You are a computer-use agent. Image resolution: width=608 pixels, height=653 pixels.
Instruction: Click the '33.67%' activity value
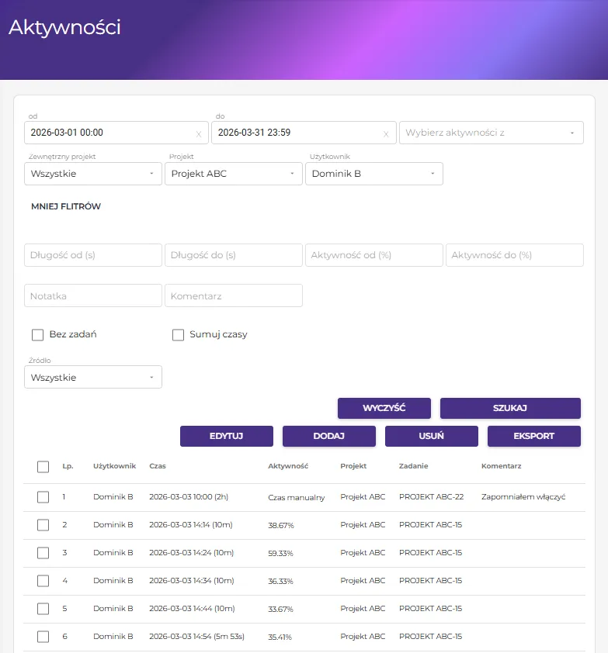coord(280,609)
